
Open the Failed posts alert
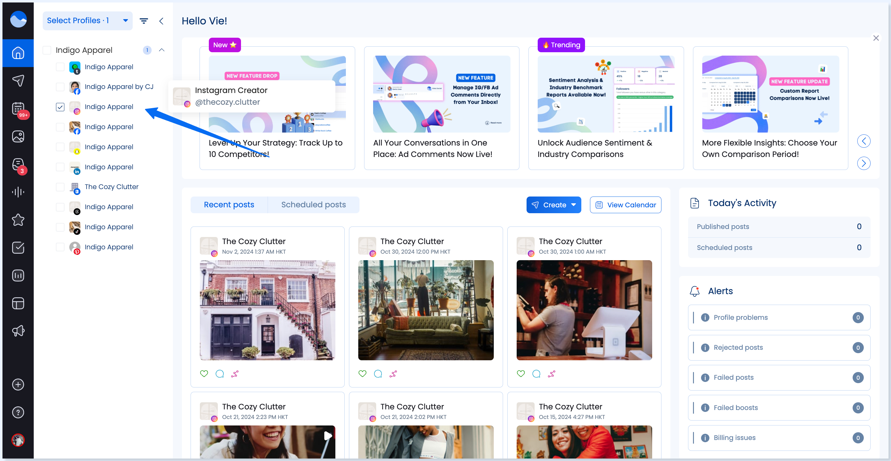pyautogui.click(x=779, y=378)
